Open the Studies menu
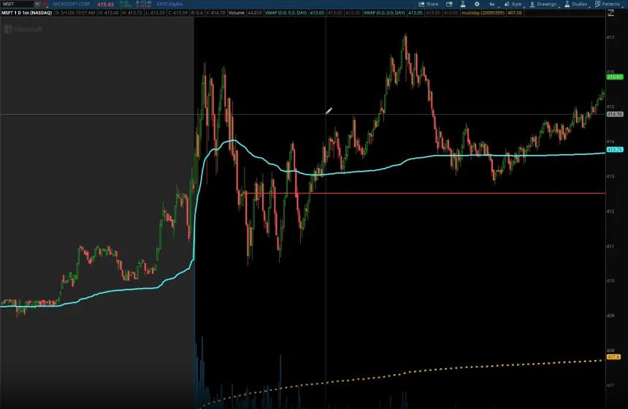Viewport: 628px width, 409px height. click(576, 4)
